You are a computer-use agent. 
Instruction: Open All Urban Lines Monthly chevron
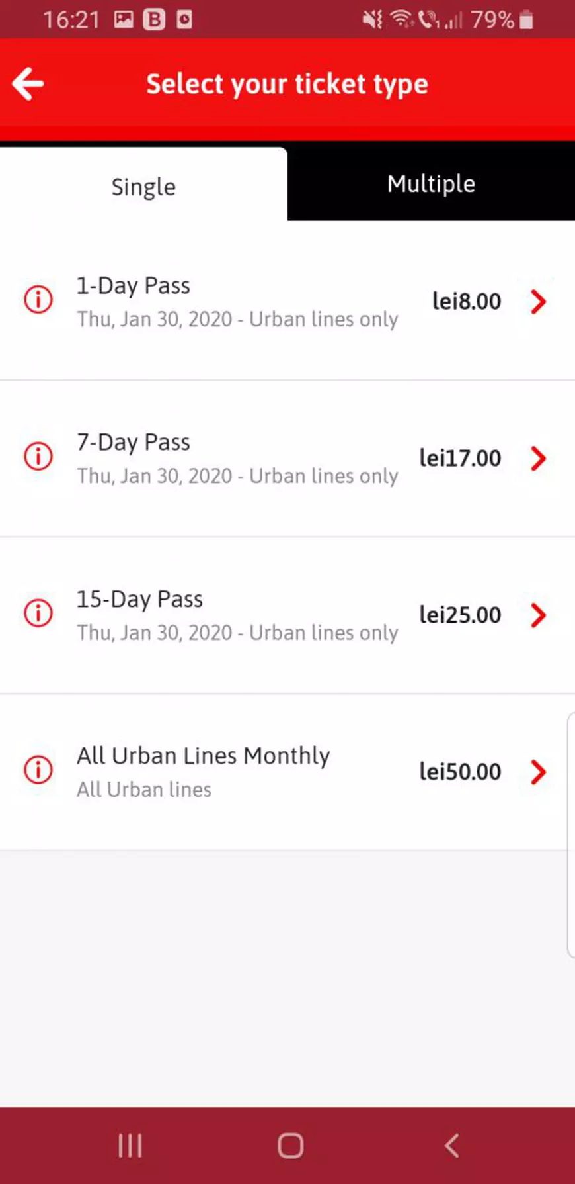(539, 772)
